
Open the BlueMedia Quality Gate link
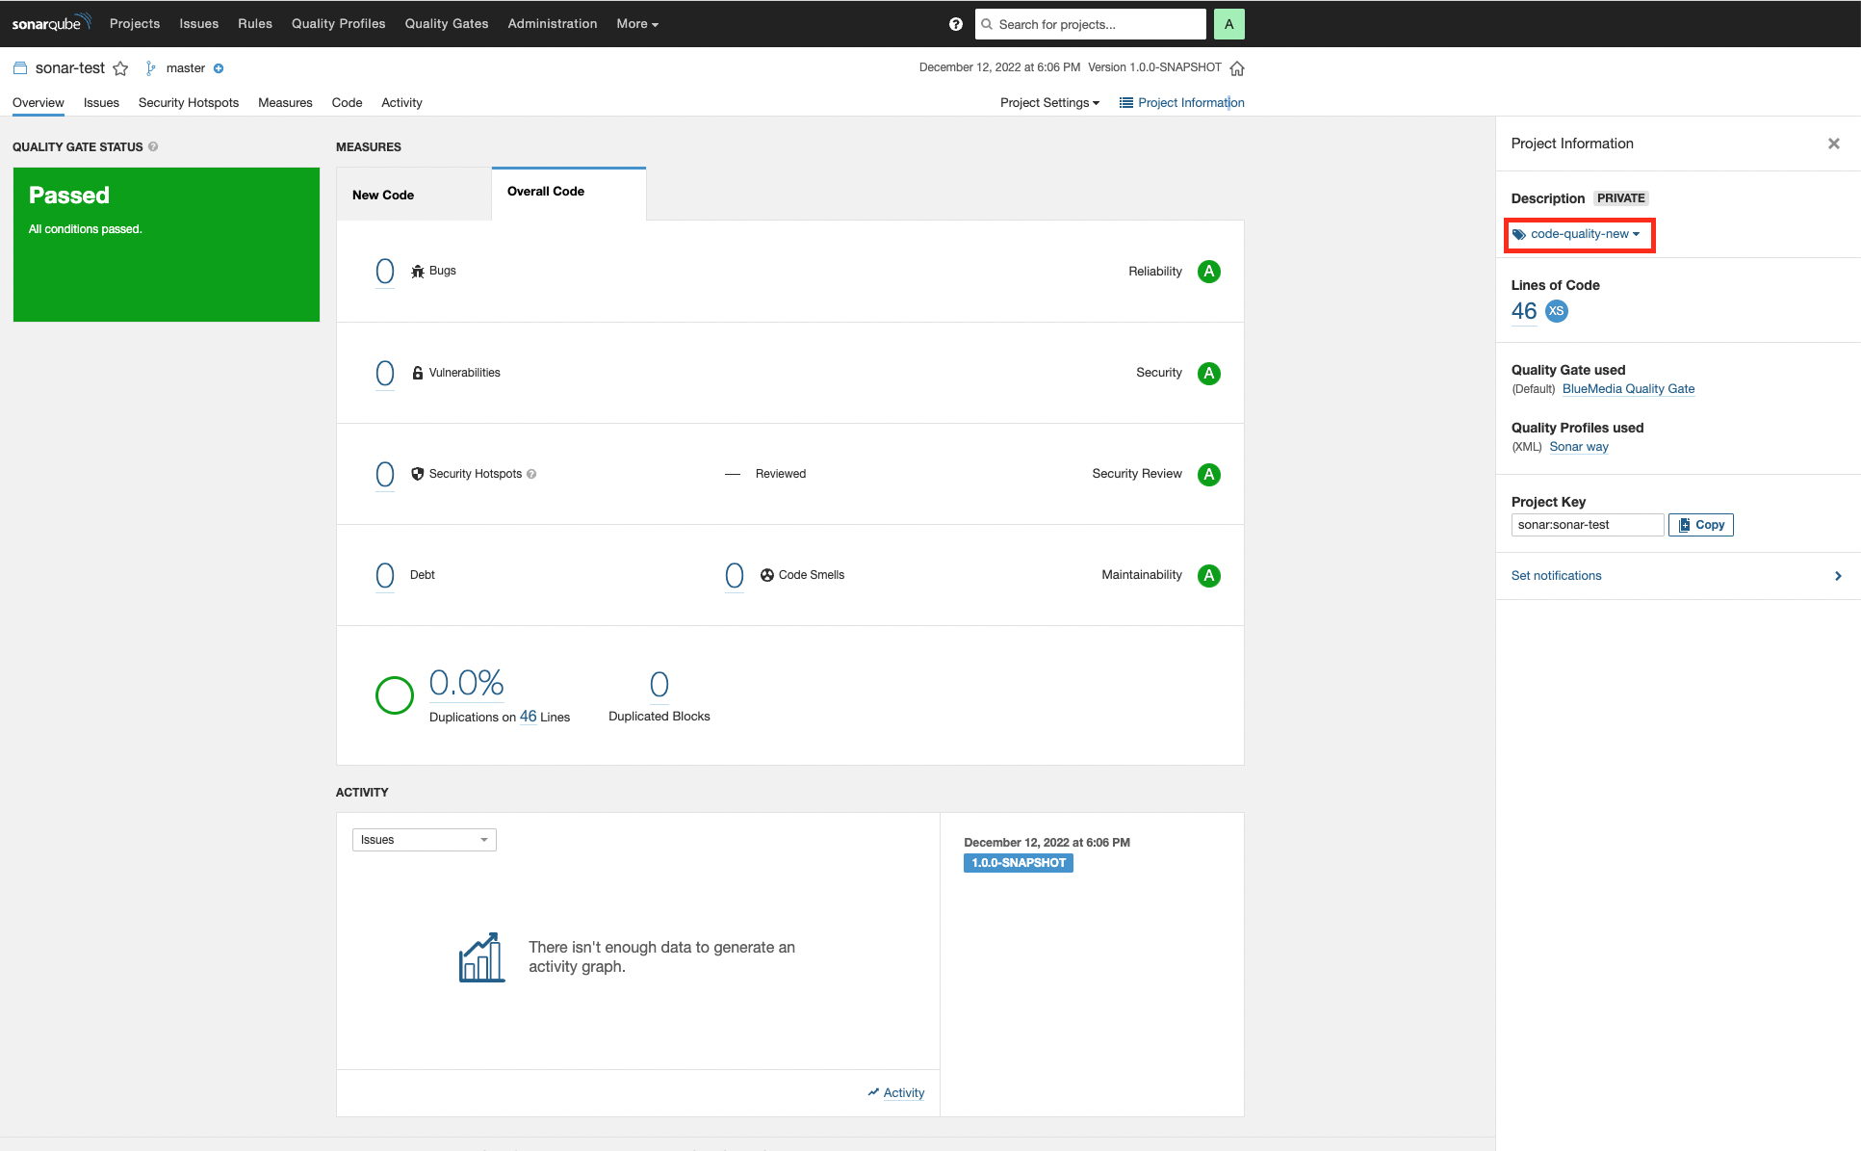1628,389
